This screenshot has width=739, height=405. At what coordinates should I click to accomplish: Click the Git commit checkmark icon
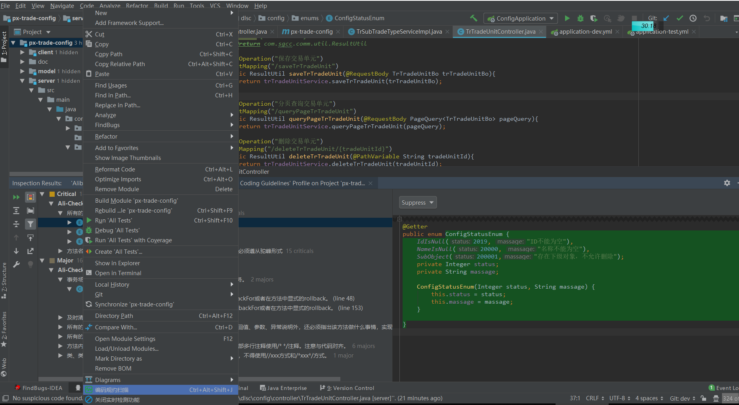pyautogui.click(x=680, y=18)
